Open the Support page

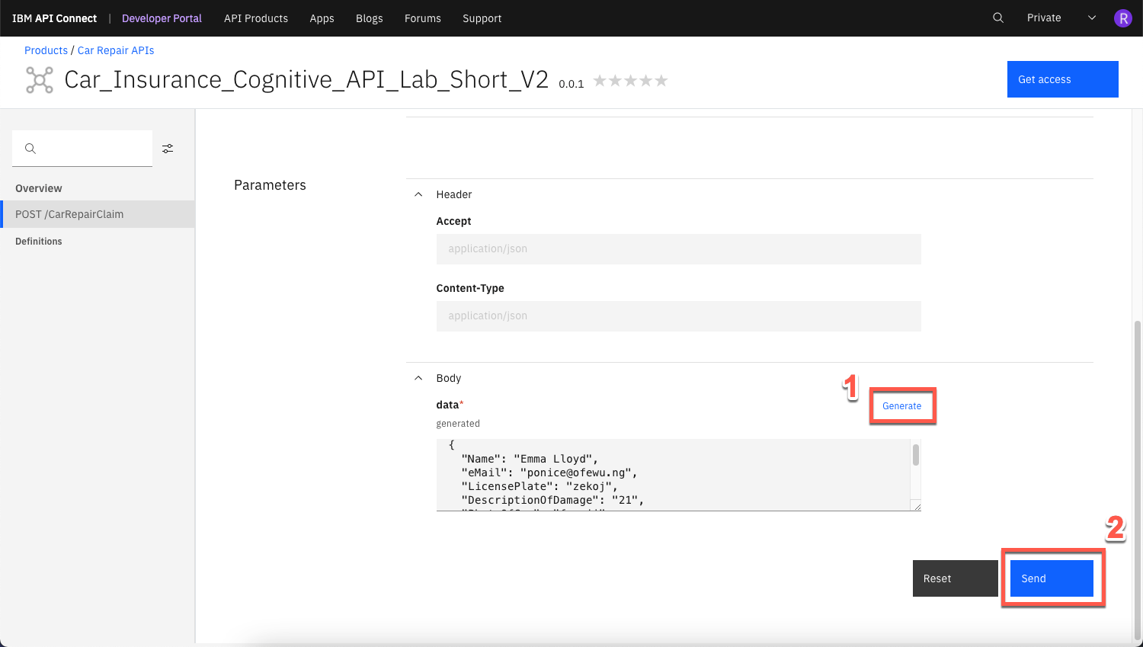click(482, 18)
